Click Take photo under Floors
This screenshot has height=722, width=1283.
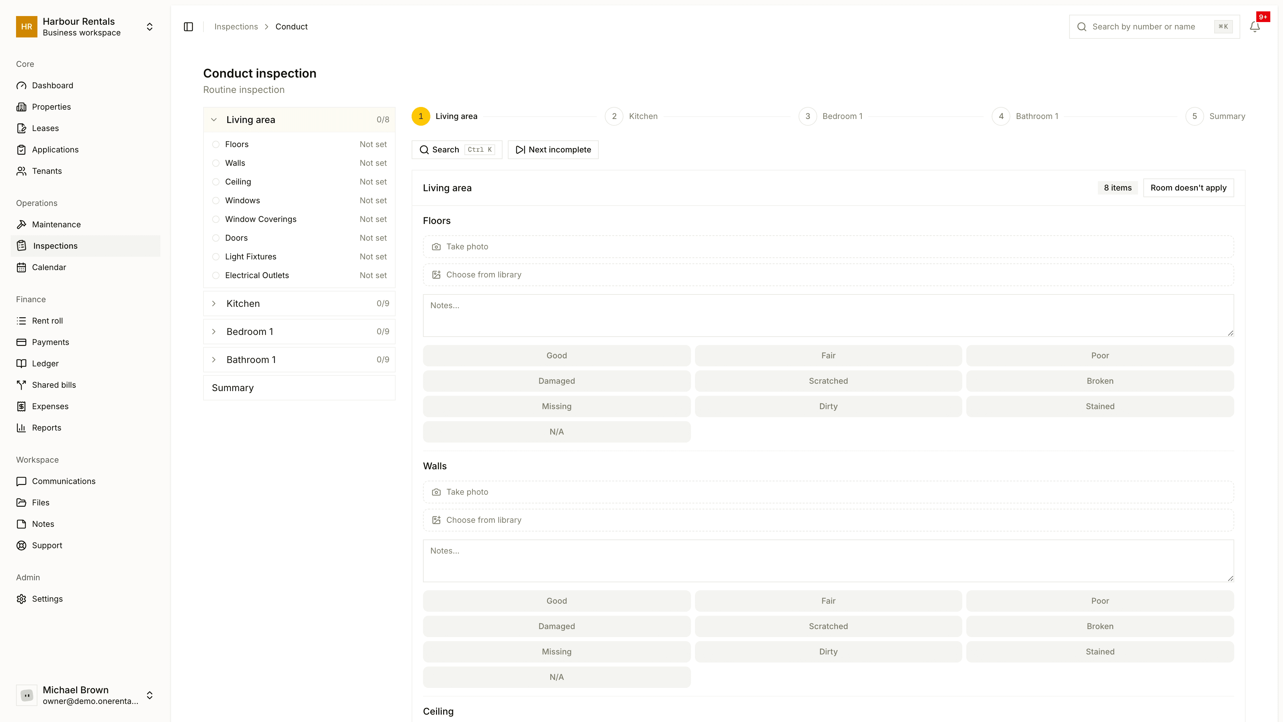[x=828, y=247]
